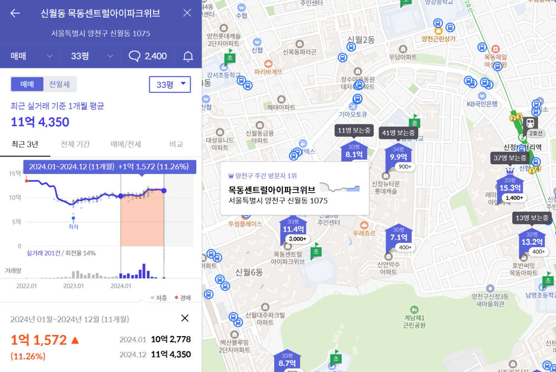The width and height of the screenshot is (556, 372).
Task: Click the 양천구신정3동새마을회관 map icon
Action: click(x=490, y=289)
